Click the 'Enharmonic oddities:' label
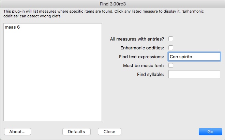Viewport: 225px width, 140px height. pos(142,48)
